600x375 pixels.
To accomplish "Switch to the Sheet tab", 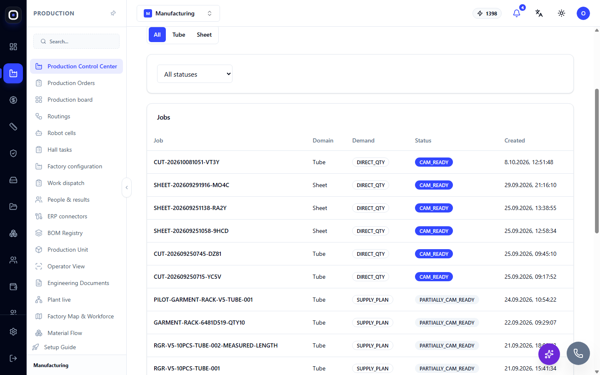I will tap(204, 35).
